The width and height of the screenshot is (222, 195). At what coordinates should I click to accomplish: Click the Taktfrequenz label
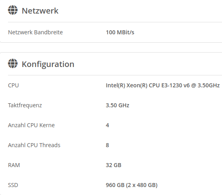pos(25,105)
